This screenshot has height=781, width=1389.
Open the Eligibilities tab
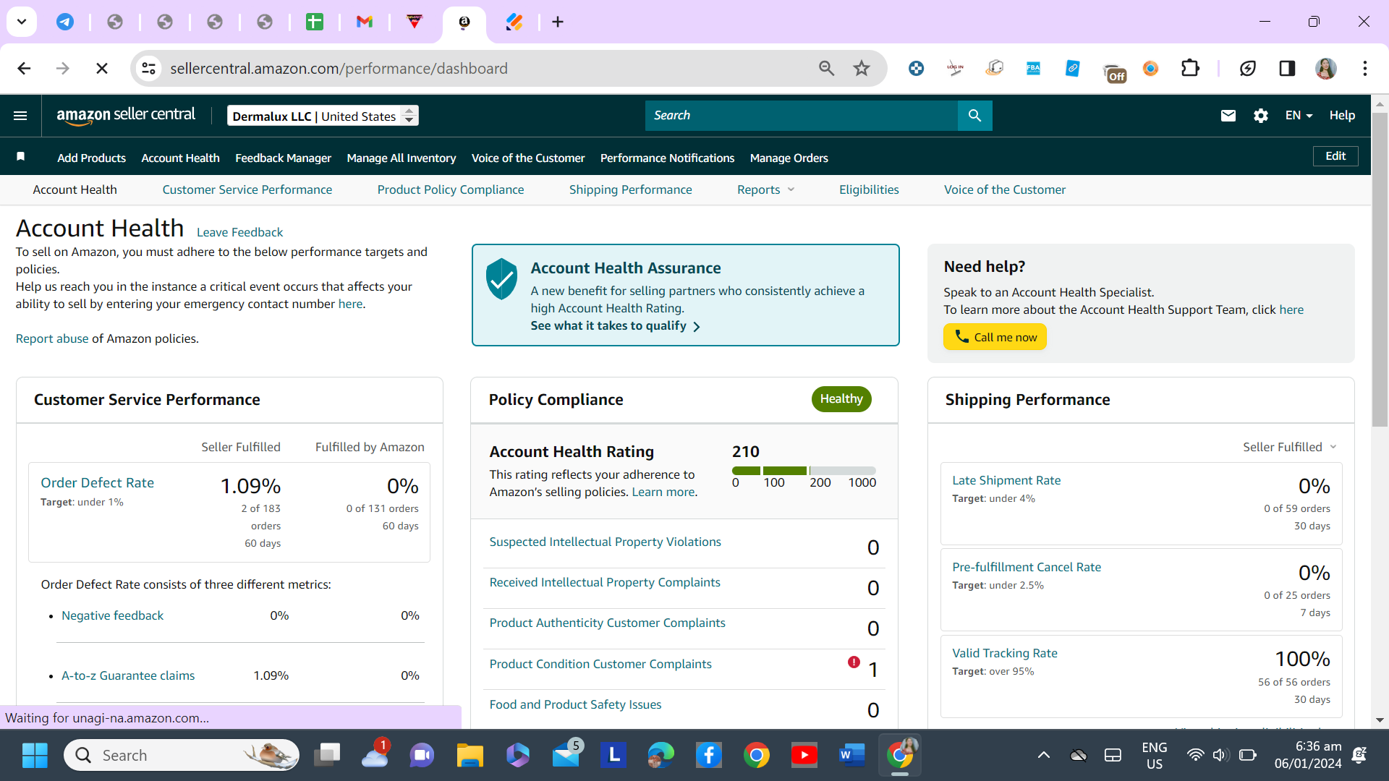pos(869,189)
